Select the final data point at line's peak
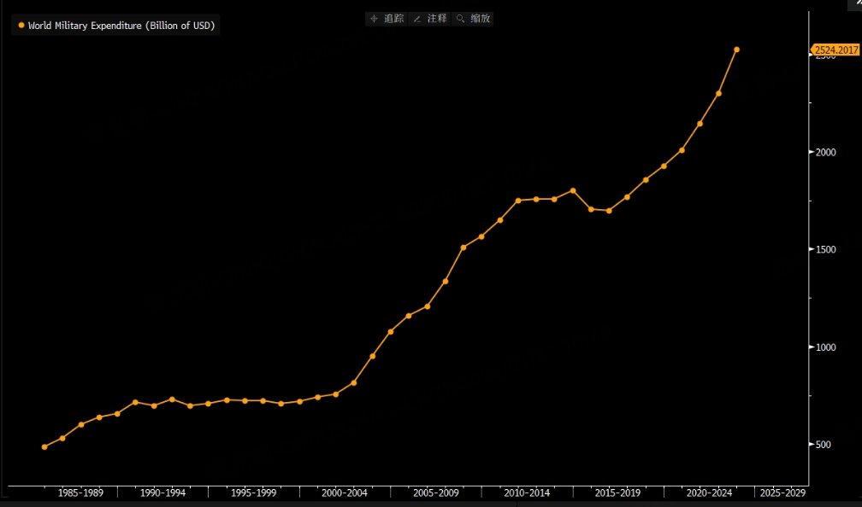The width and height of the screenshot is (862, 507). [736, 50]
